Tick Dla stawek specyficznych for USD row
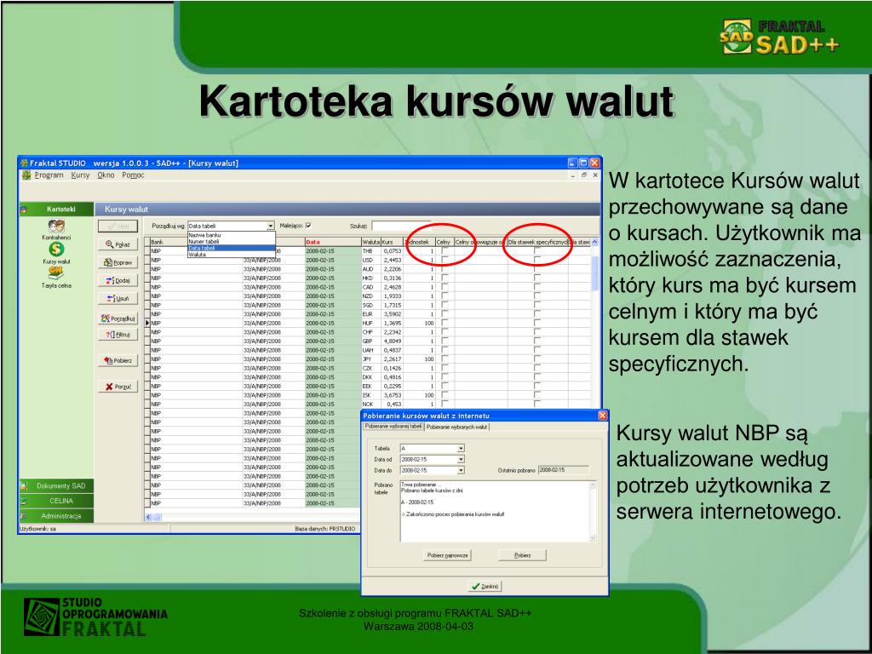 click(536, 261)
